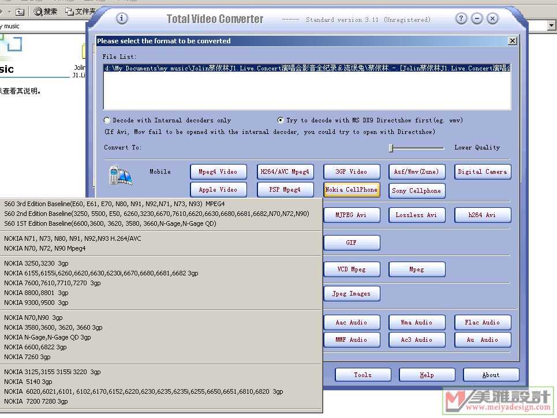Close Total Video Converter with the round X icon
The height and width of the screenshot is (418, 557).
coord(493,18)
